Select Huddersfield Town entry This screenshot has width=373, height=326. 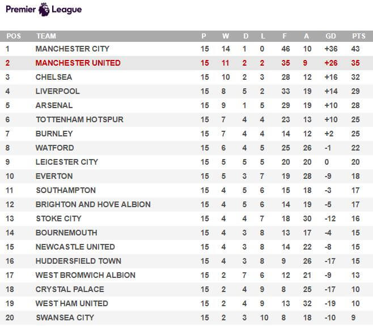point(78,261)
